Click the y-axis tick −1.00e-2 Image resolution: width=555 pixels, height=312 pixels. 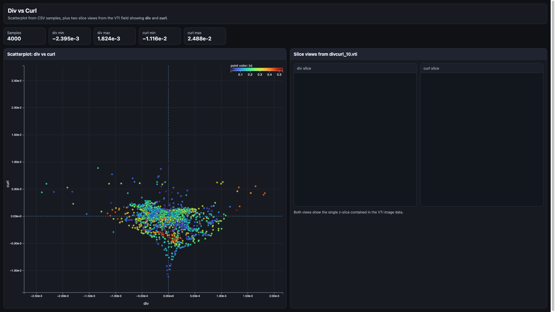point(16,271)
